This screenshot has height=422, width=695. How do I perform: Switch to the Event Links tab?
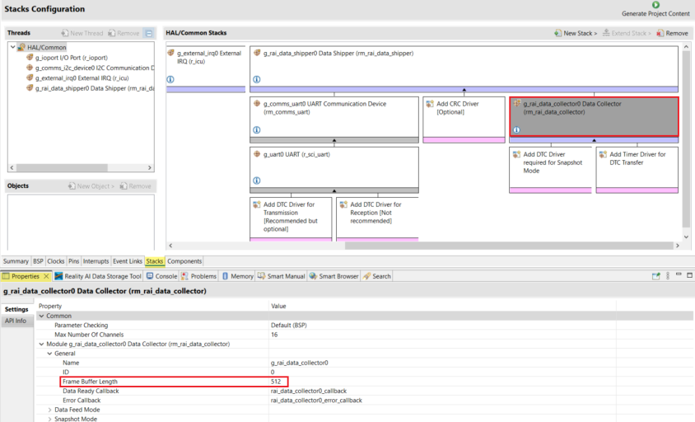127,261
